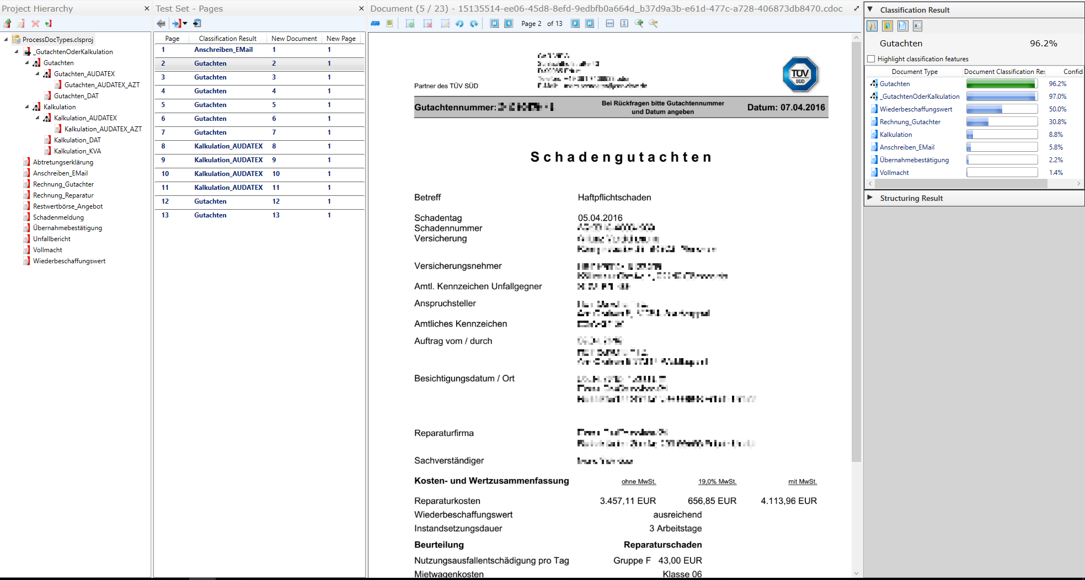The image size is (1085, 580).
Task: Click the blue arrow document icon in Test Set
Action: (177, 23)
